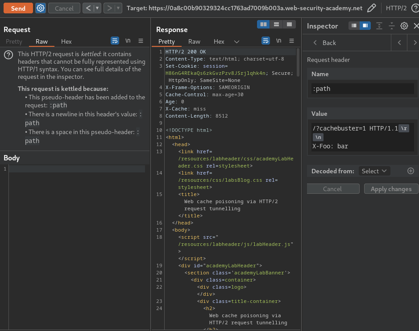419x331 pixels.
Task: Select the Response Raw tab
Action: point(194,41)
